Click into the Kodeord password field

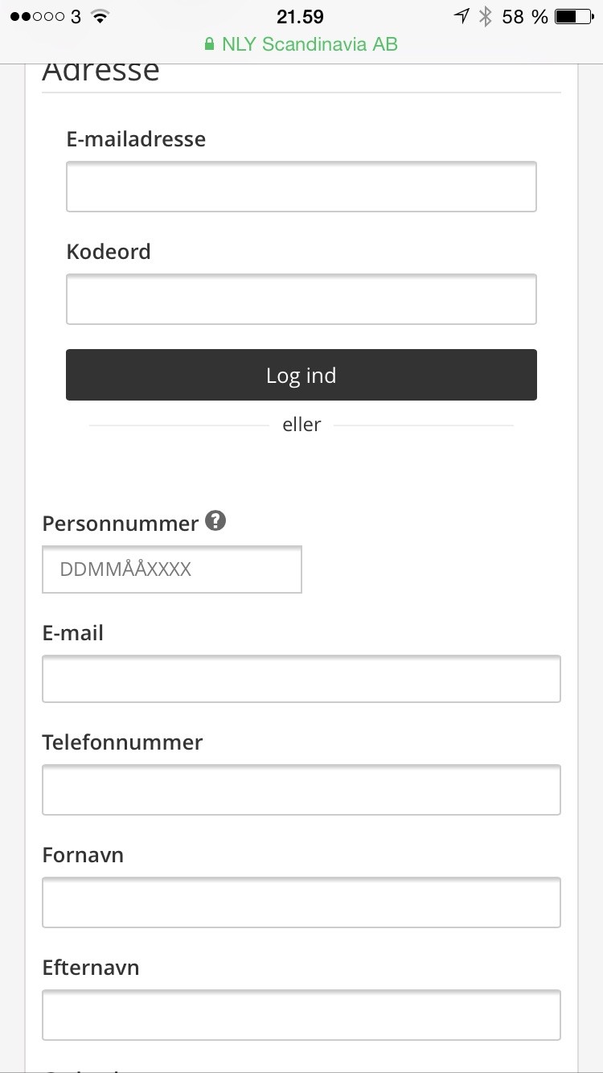301,299
